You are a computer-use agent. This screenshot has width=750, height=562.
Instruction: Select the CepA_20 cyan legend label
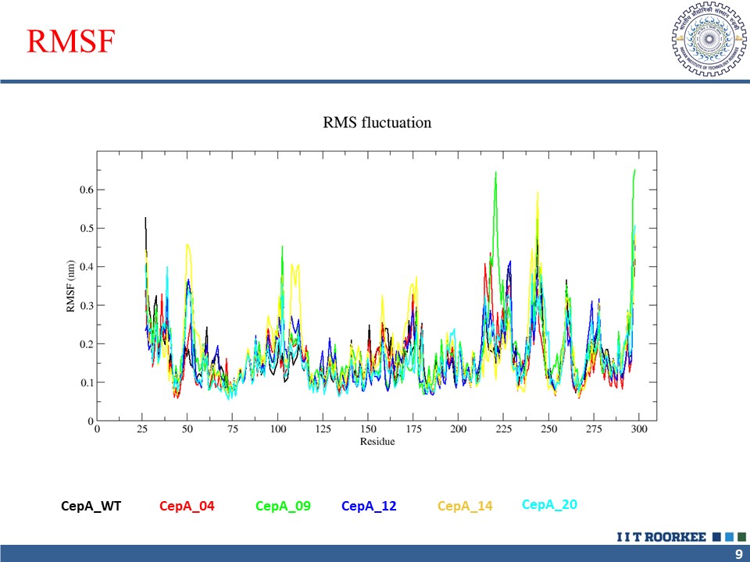[x=549, y=505]
